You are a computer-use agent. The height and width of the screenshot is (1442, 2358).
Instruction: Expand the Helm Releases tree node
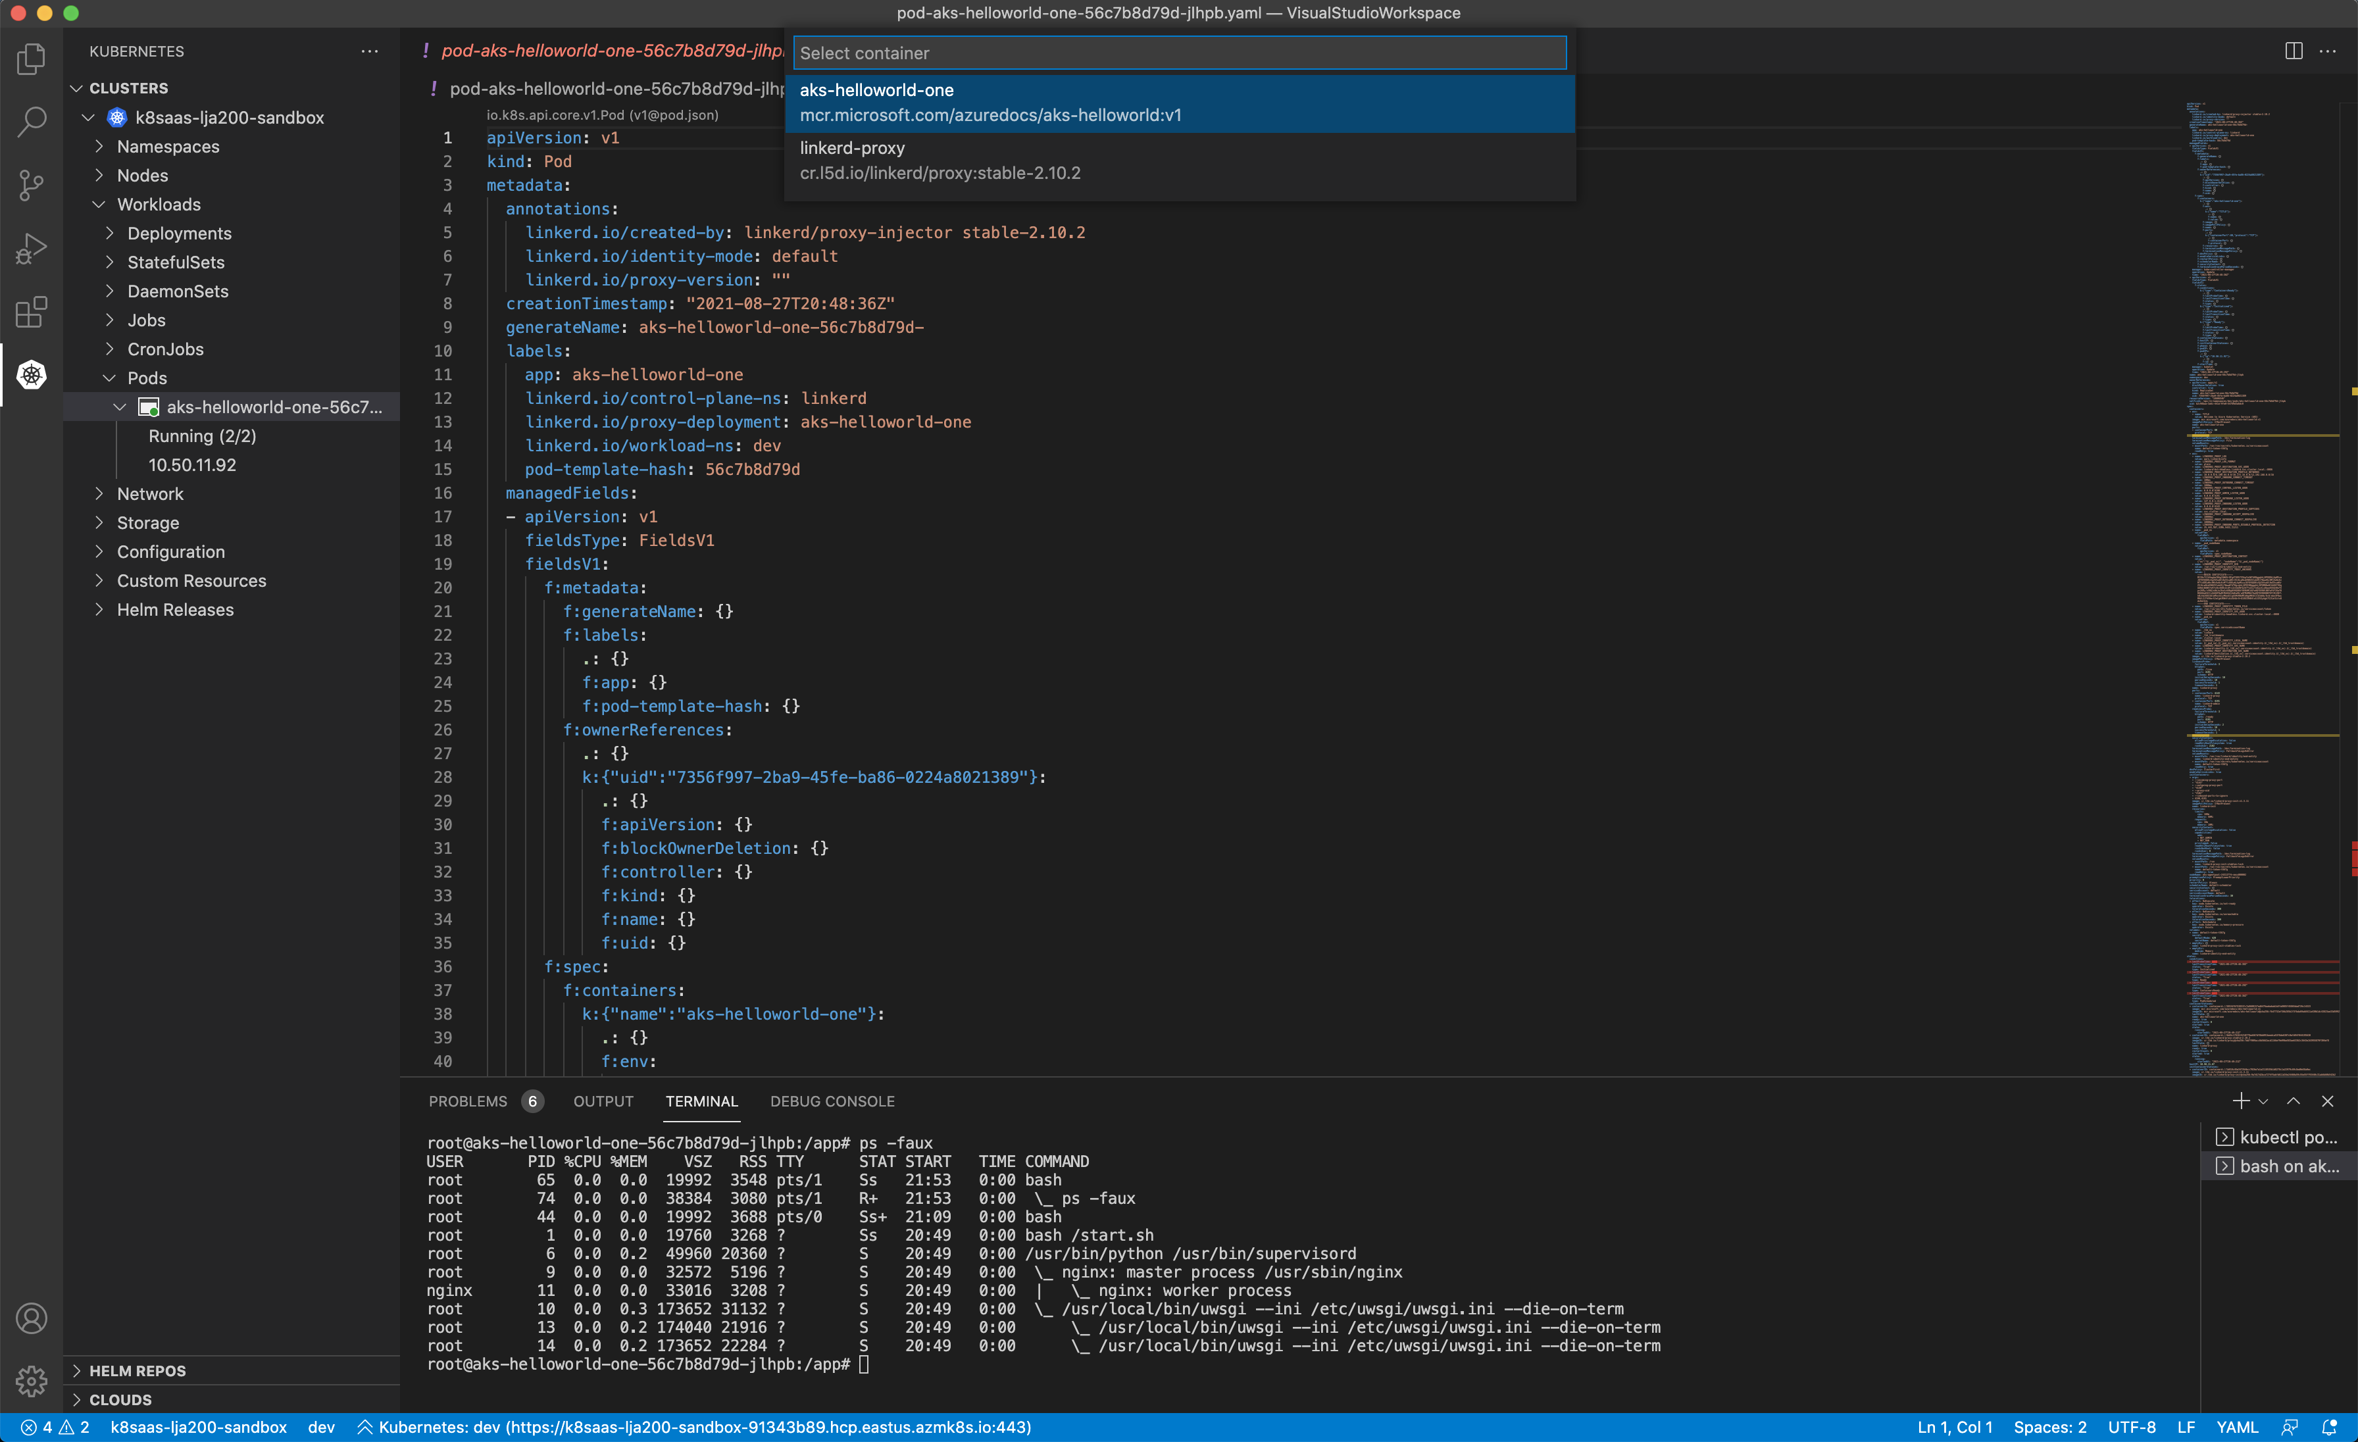point(99,610)
